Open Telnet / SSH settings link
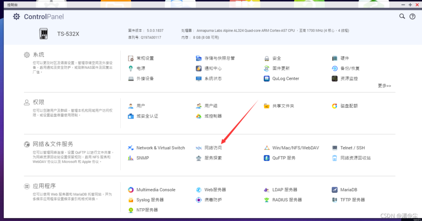422x221 pixels. [352, 148]
